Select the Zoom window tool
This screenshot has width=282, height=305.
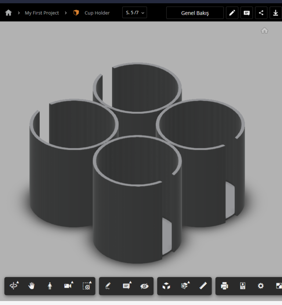[x=86, y=286]
